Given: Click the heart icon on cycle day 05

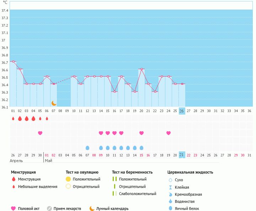Looking at the screenshot, I should coord(40,133).
